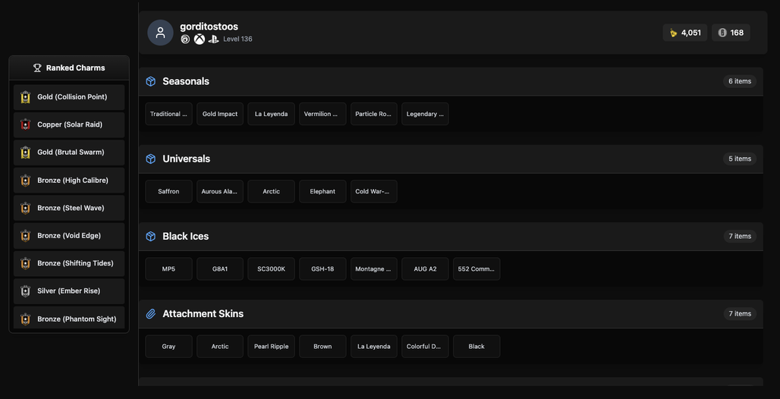Click the PlayStation platform icon
Image resolution: width=780 pixels, height=399 pixels.
click(x=213, y=39)
